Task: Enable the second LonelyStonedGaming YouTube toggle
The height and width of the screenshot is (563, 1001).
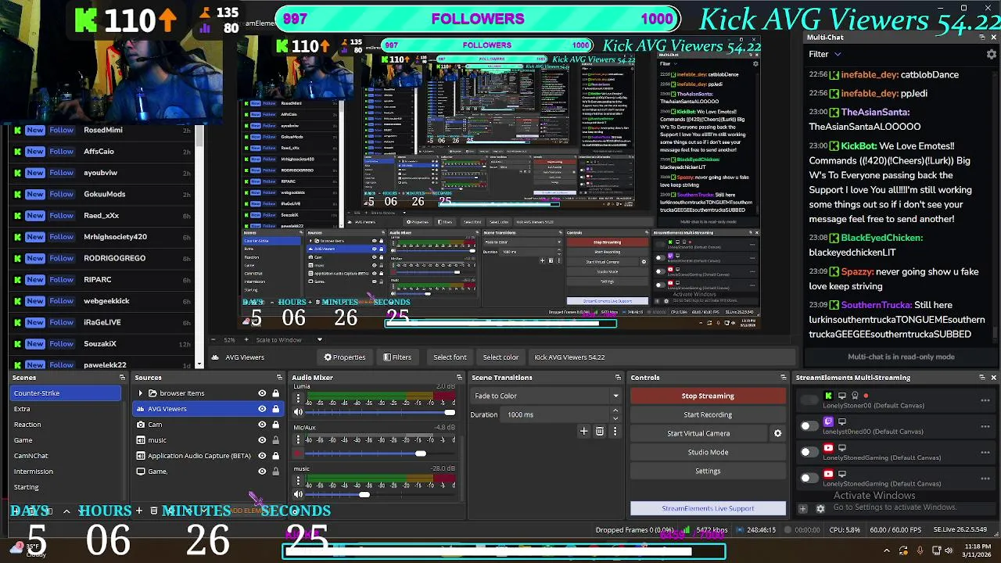Action: click(x=809, y=478)
